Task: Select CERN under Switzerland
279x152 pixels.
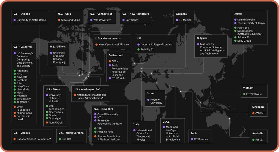Action: [115, 61]
